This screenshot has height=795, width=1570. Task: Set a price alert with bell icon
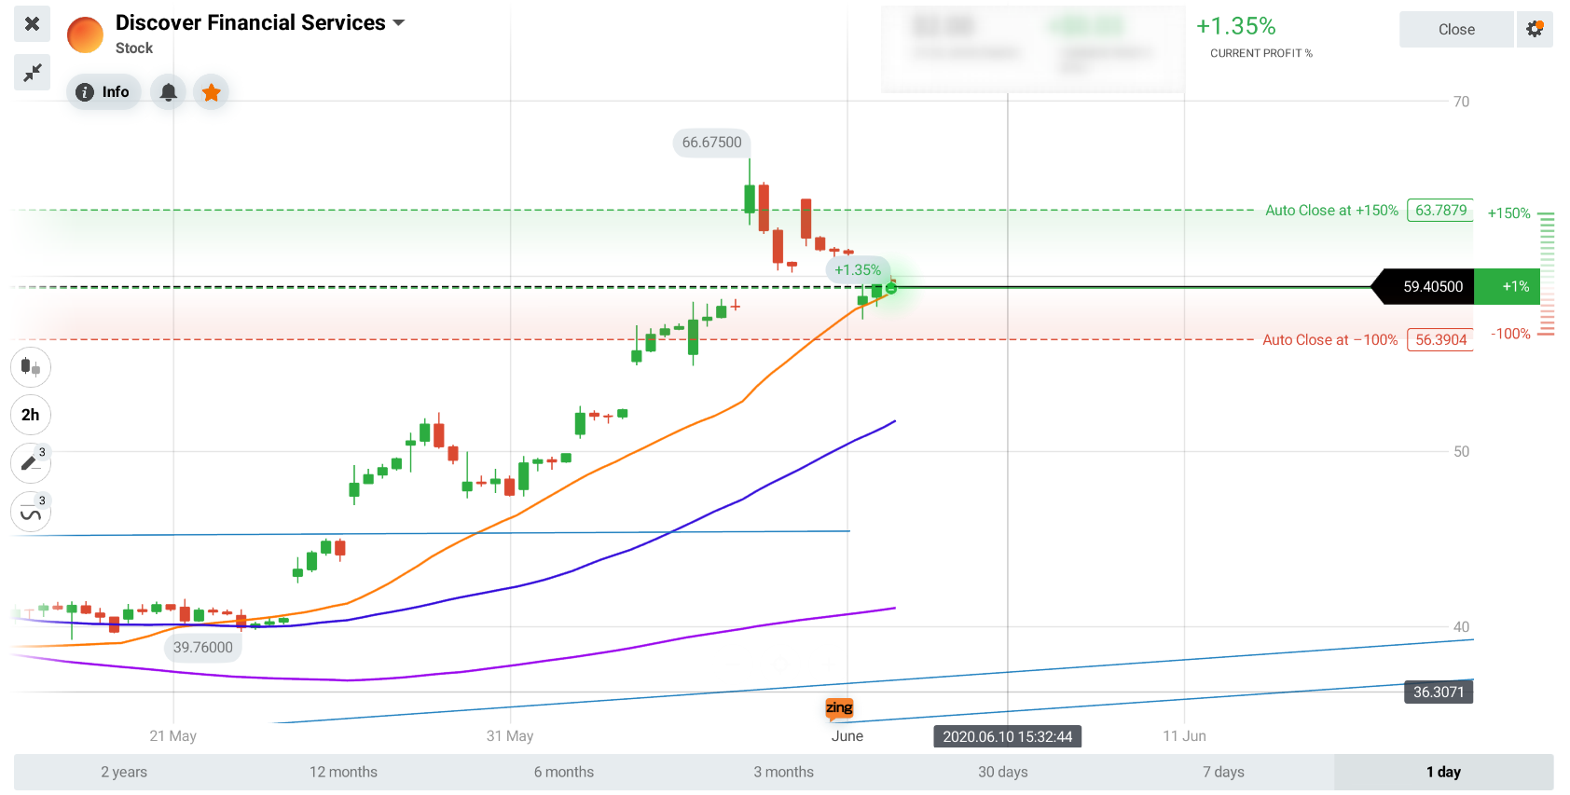pos(169,92)
